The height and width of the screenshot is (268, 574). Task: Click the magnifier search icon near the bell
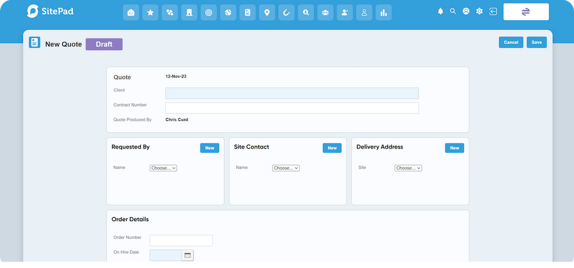[x=453, y=11]
